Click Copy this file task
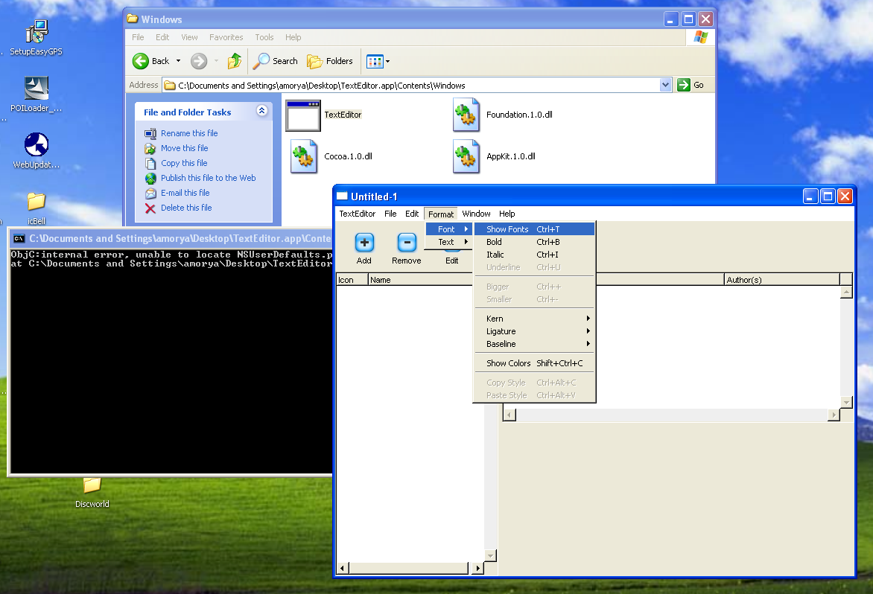This screenshot has width=873, height=594. tap(184, 164)
